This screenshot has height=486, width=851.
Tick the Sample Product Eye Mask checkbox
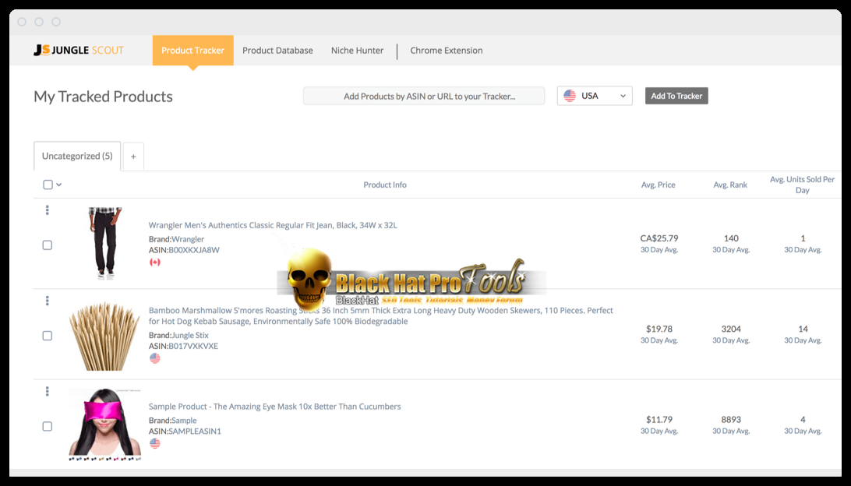(x=48, y=426)
